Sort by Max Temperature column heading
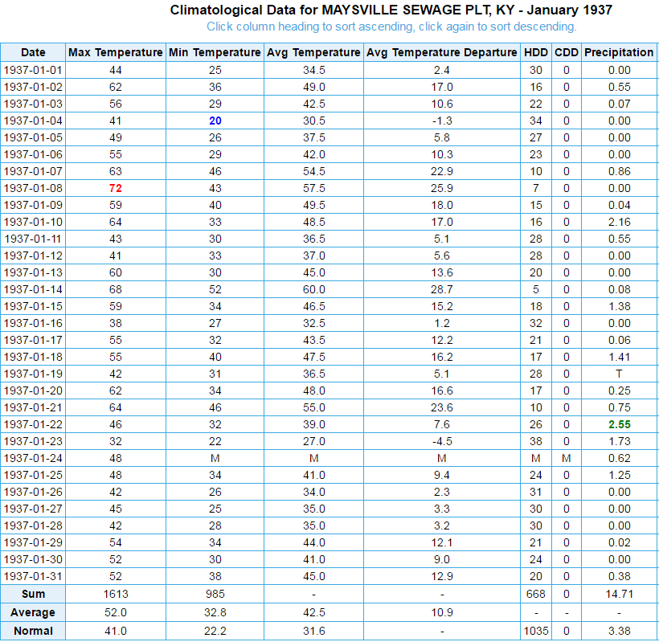 click(x=116, y=52)
